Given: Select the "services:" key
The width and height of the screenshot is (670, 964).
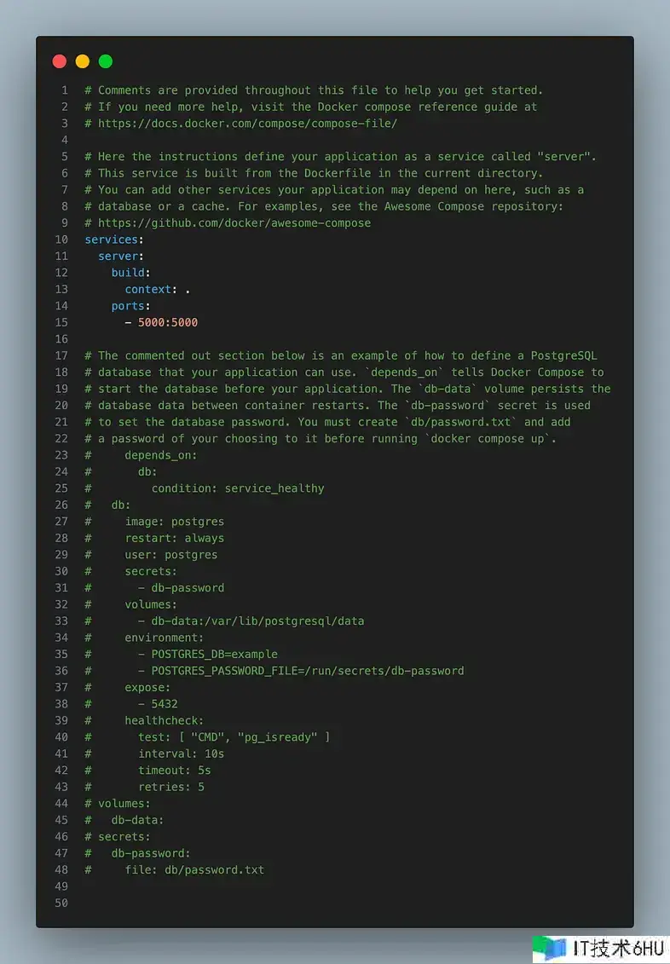Looking at the screenshot, I should click(x=114, y=240).
